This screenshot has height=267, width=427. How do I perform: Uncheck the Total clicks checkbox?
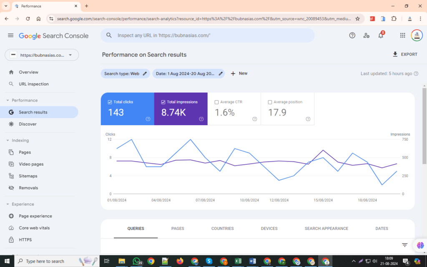pyautogui.click(x=110, y=102)
